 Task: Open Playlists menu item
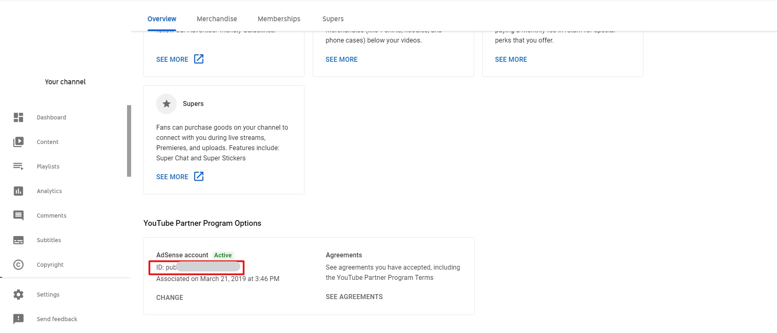(48, 166)
